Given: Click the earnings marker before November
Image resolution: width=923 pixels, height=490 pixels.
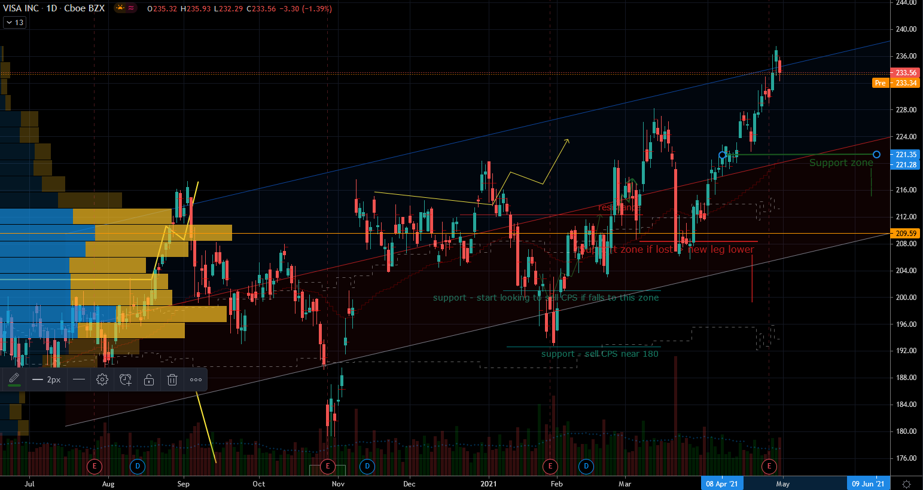Looking at the screenshot, I should pos(327,466).
